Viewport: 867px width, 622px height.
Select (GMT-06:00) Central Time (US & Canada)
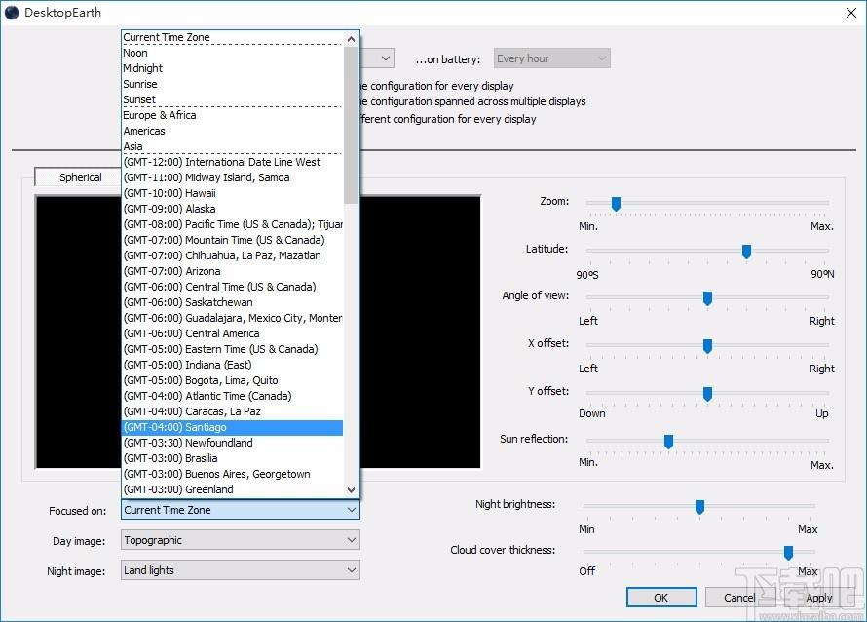232,287
